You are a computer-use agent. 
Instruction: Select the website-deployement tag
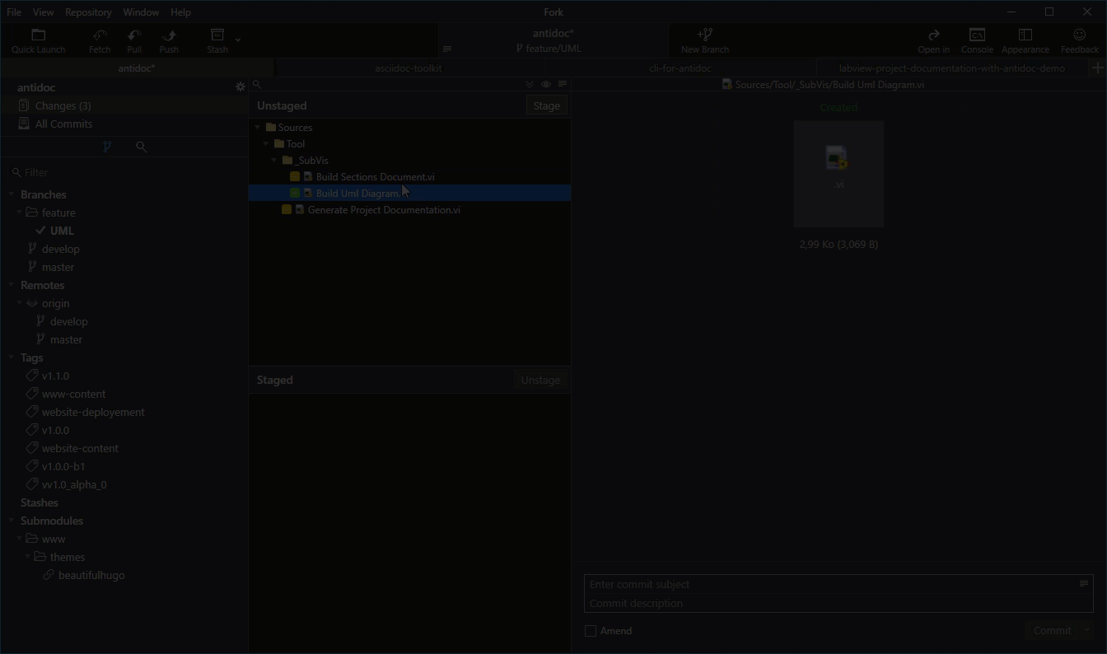click(93, 412)
